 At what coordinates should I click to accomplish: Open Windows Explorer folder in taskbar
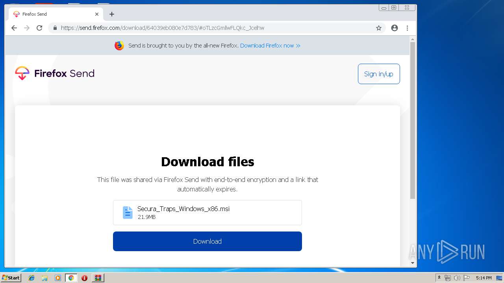coord(44,278)
